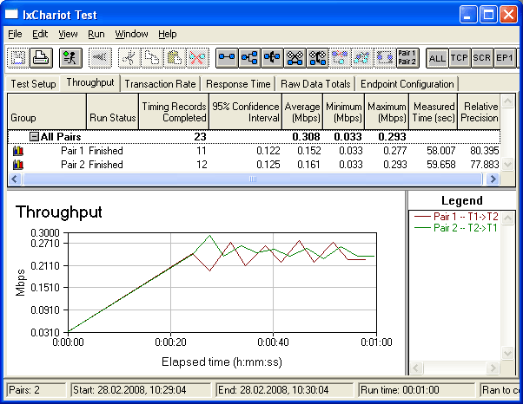The width and height of the screenshot is (523, 404).
Task: Click the legend scrollbar down arrow
Action: click(x=507, y=353)
